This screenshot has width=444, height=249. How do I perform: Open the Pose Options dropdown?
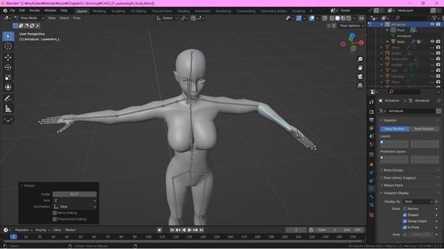[x=352, y=26]
